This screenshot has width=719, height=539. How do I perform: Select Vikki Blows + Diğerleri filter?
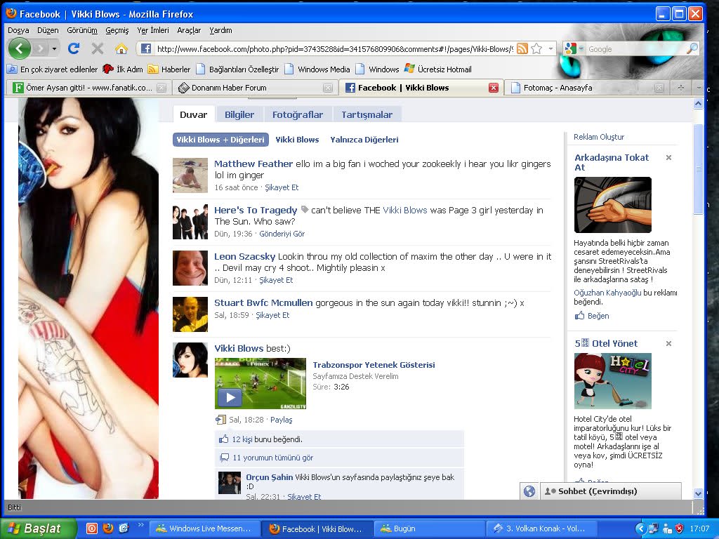coord(220,140)
